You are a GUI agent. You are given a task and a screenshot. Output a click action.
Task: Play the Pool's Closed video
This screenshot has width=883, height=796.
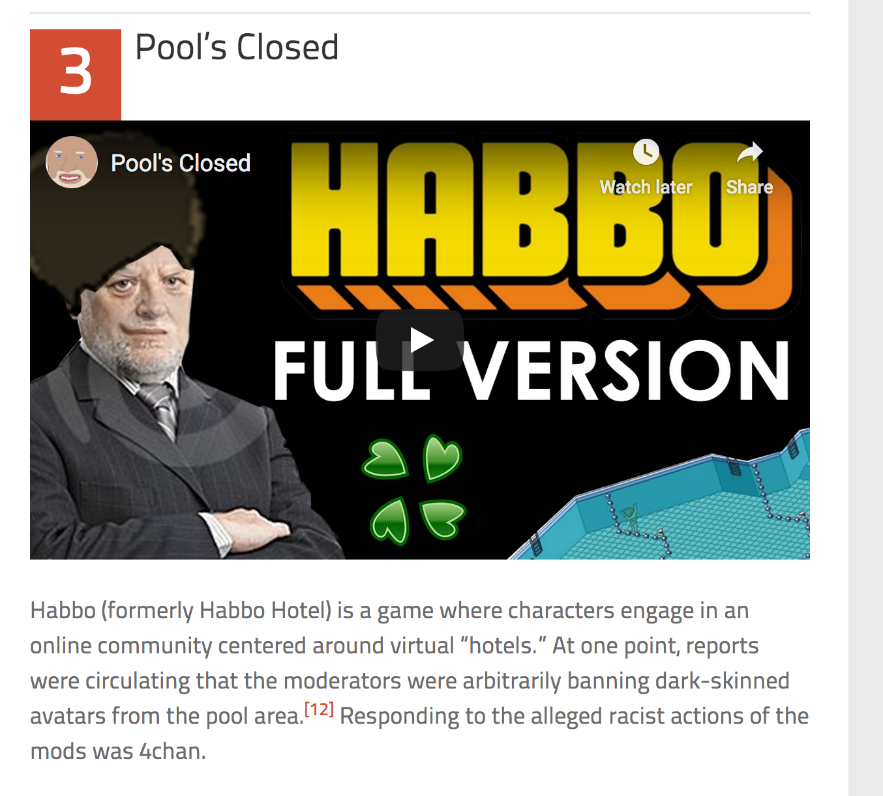point(420,340)
